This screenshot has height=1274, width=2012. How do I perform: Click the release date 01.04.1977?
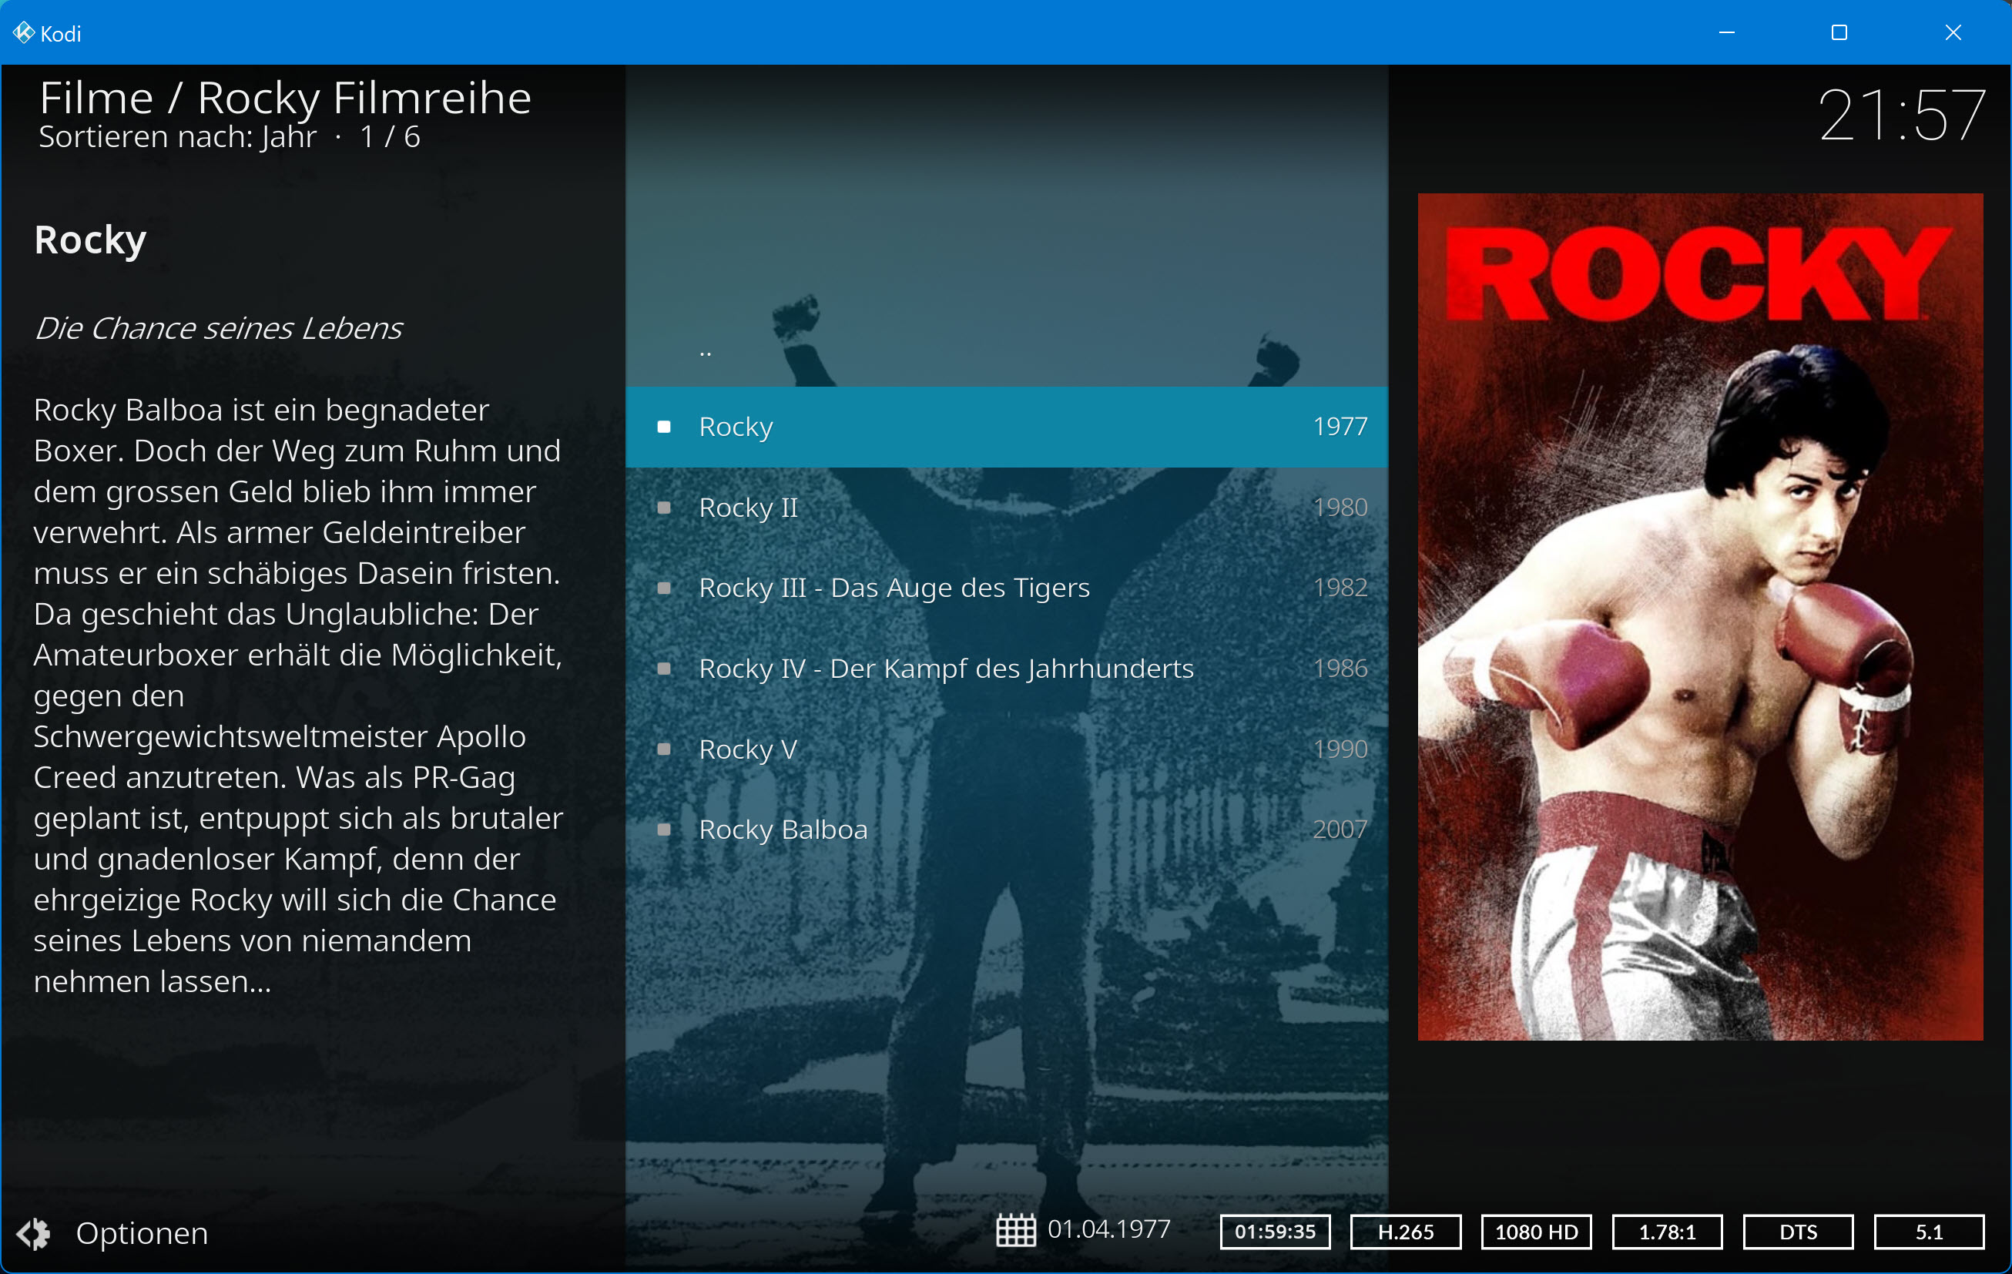tap(1108, 1230)
